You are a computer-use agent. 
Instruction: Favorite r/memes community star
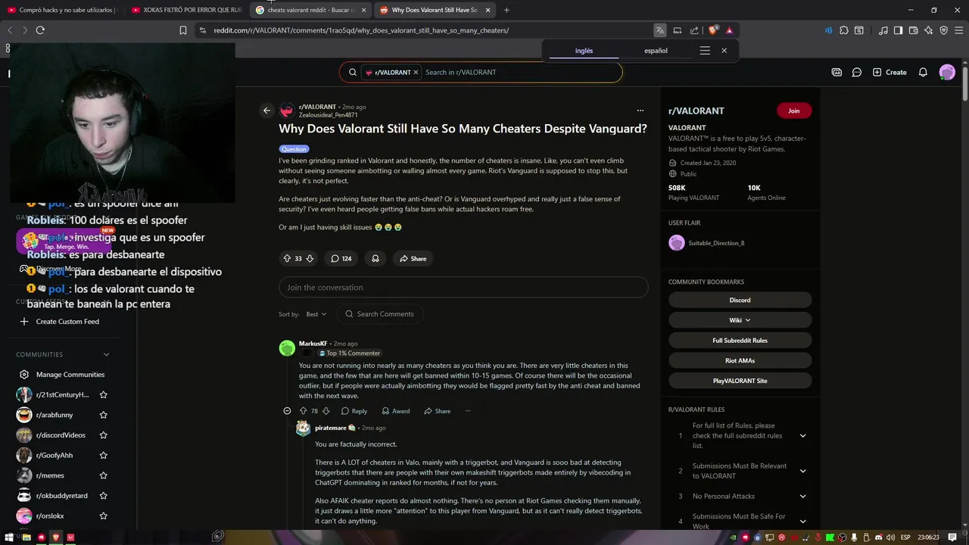point(104,475)
